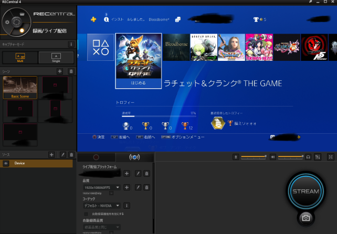The width and height of the screenshot is (337, 234).
Task: Click the はじめる button in the preview
Action: pyautogui.click(x=139, y=83)
